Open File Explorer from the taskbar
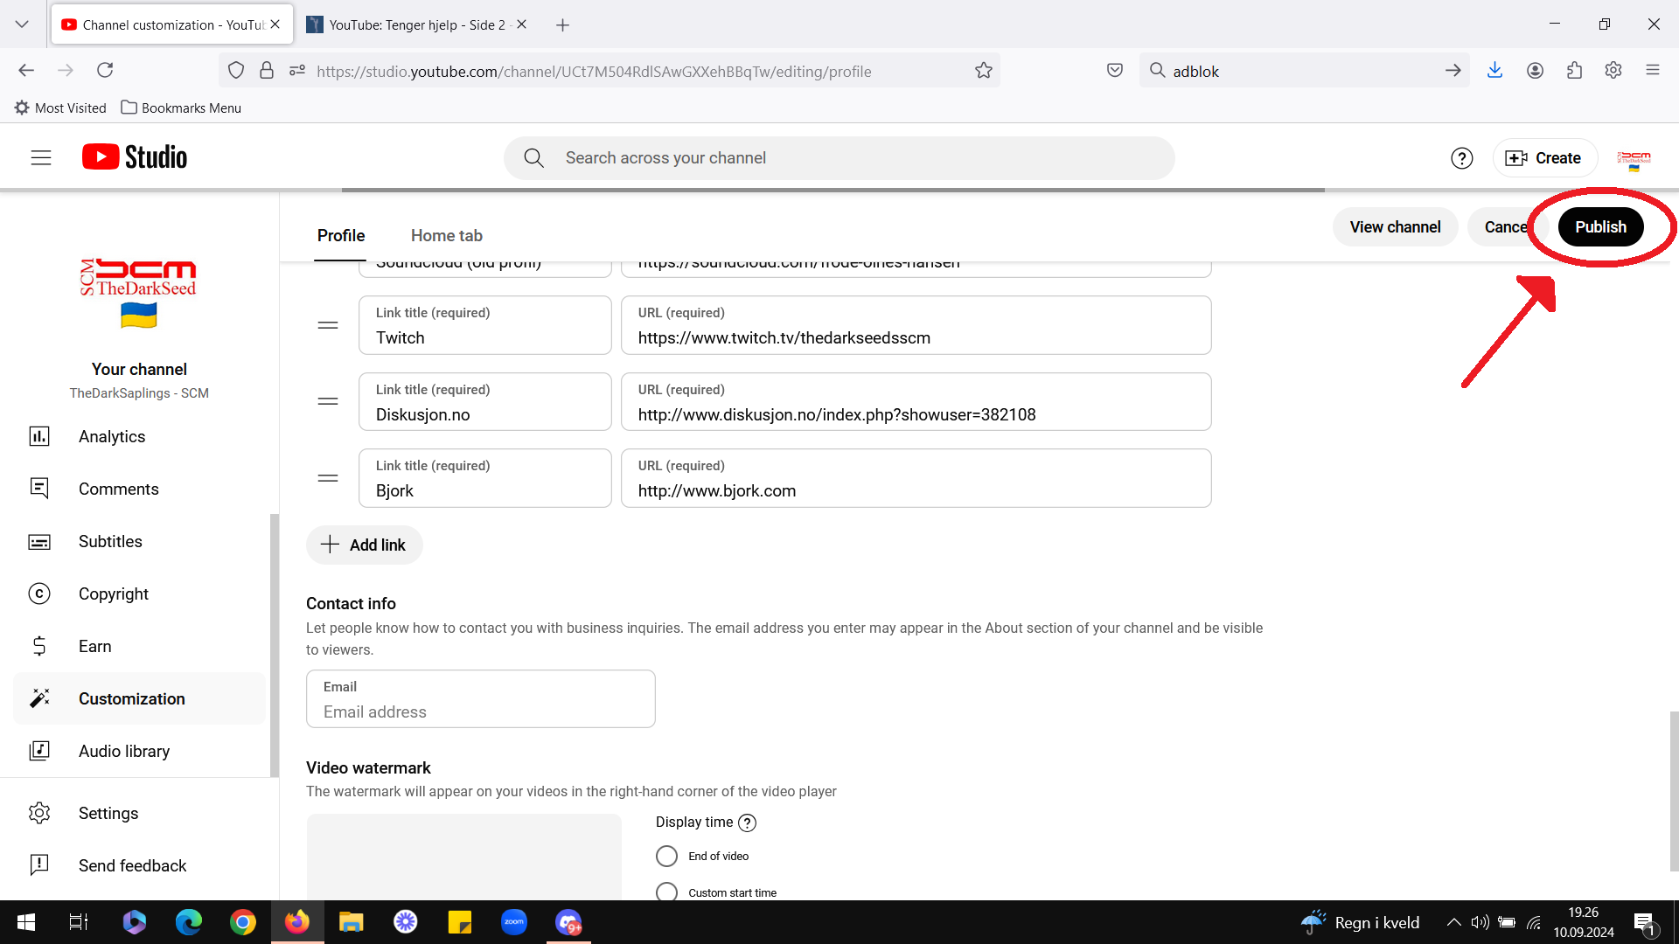The height and width of the screenshot is (944, 1679). pos(352,922)
